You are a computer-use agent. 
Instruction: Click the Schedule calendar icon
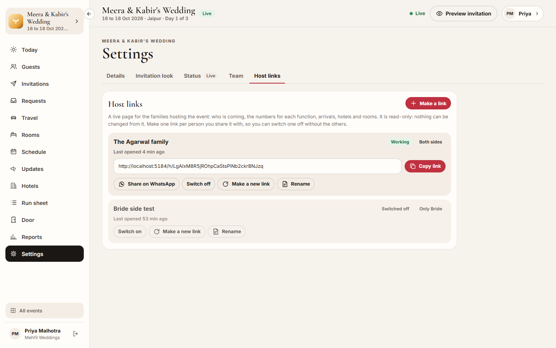click(14, 152)
